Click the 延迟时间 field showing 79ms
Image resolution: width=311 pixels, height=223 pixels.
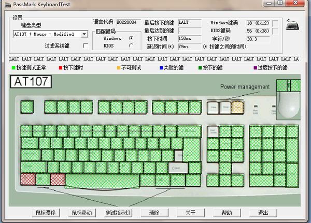point(190,47)
